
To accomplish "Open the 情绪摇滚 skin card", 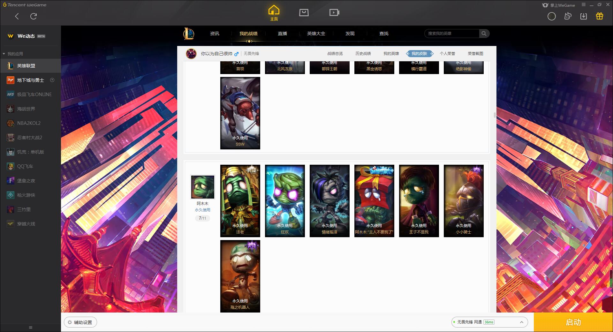I will tap(329, 201).
